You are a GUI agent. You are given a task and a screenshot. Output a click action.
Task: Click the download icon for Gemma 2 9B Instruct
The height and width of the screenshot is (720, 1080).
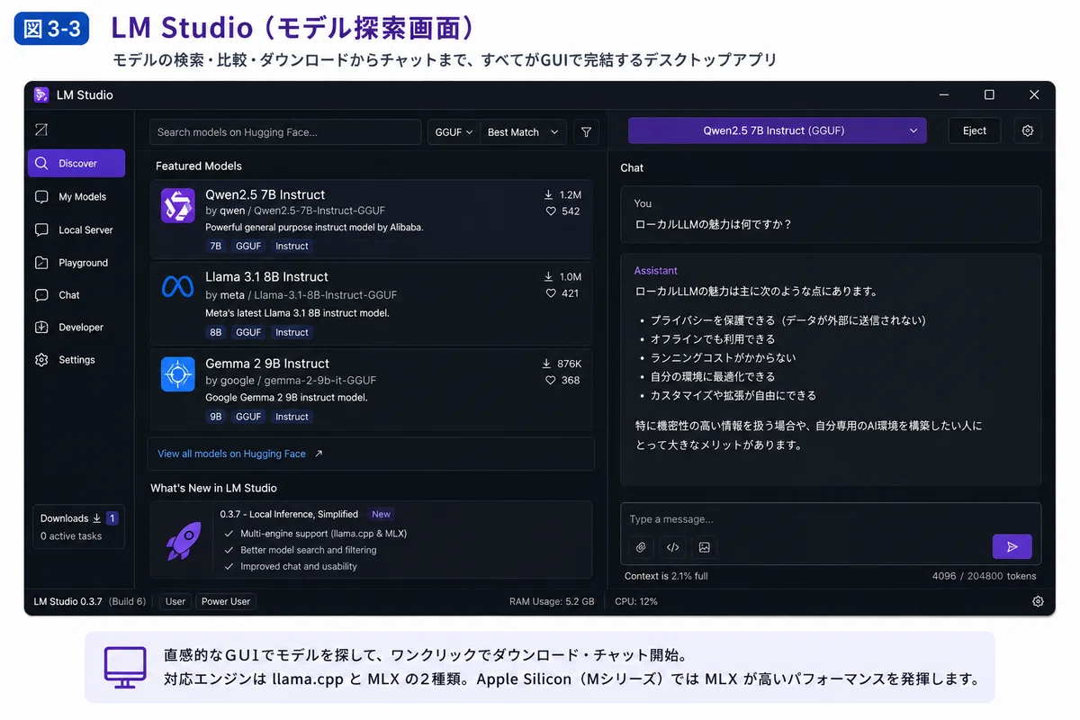545,364
